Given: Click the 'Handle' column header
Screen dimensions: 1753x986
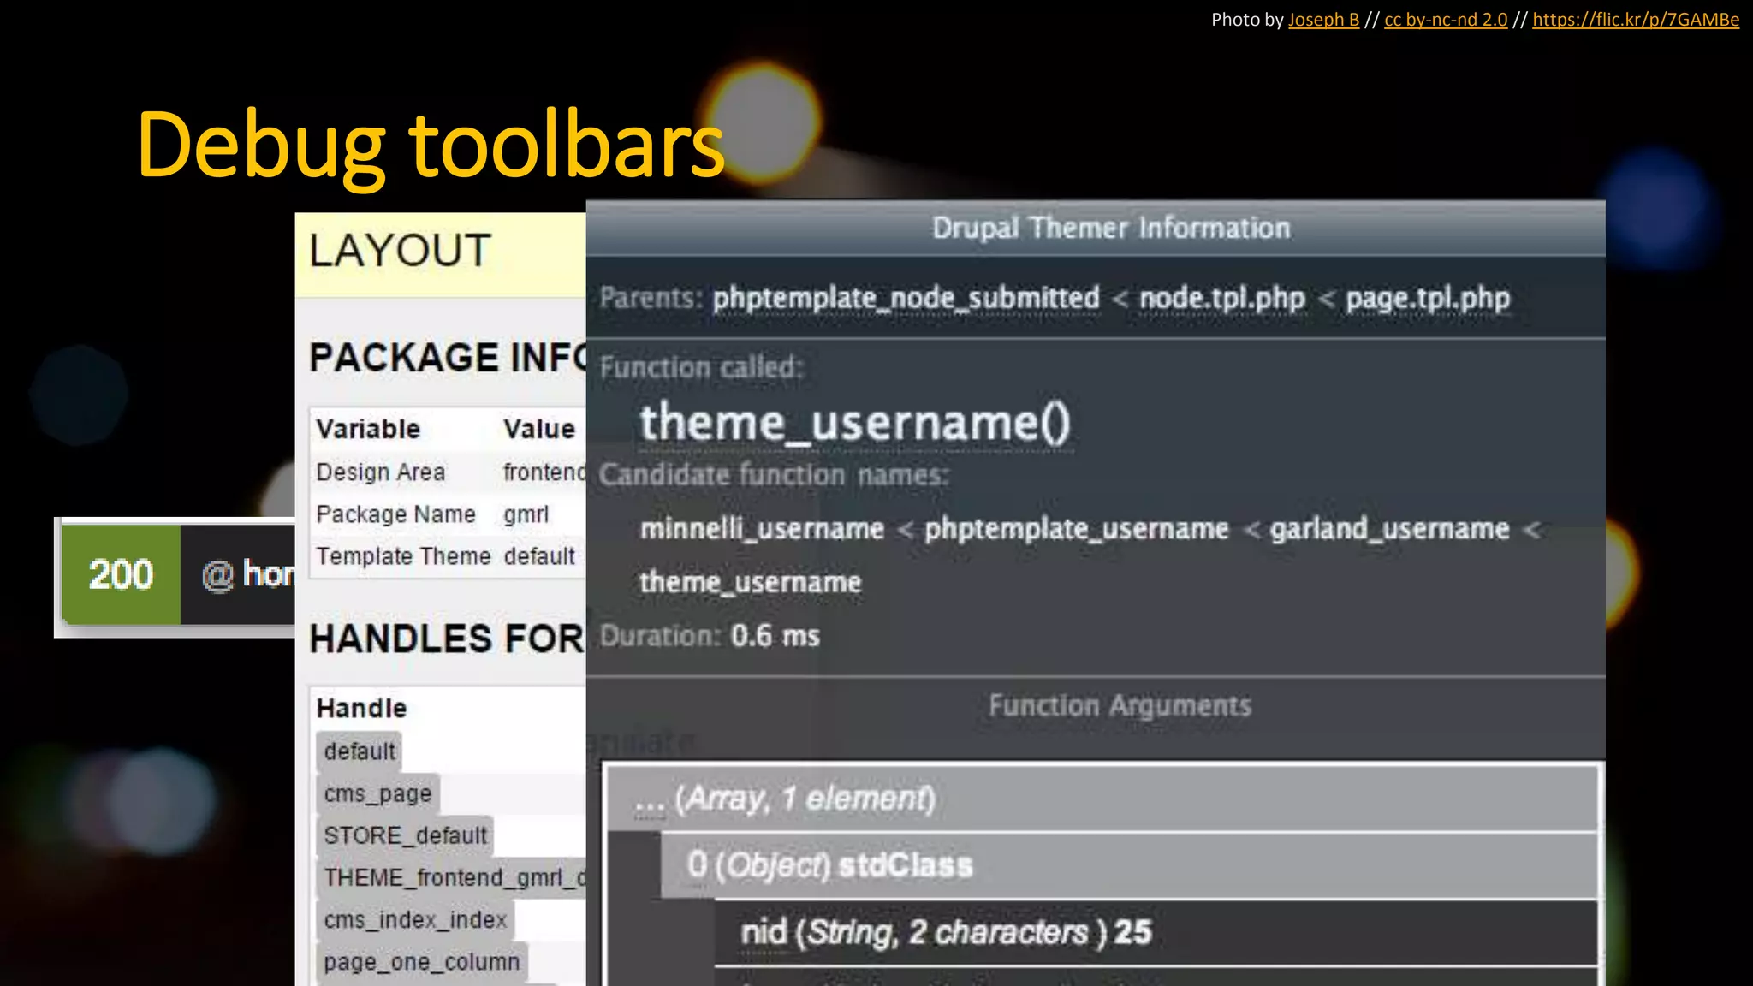Looking at the screenshot, I should click(x=361, y=709).
